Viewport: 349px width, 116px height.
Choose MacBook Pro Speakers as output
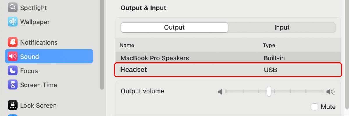228,58
